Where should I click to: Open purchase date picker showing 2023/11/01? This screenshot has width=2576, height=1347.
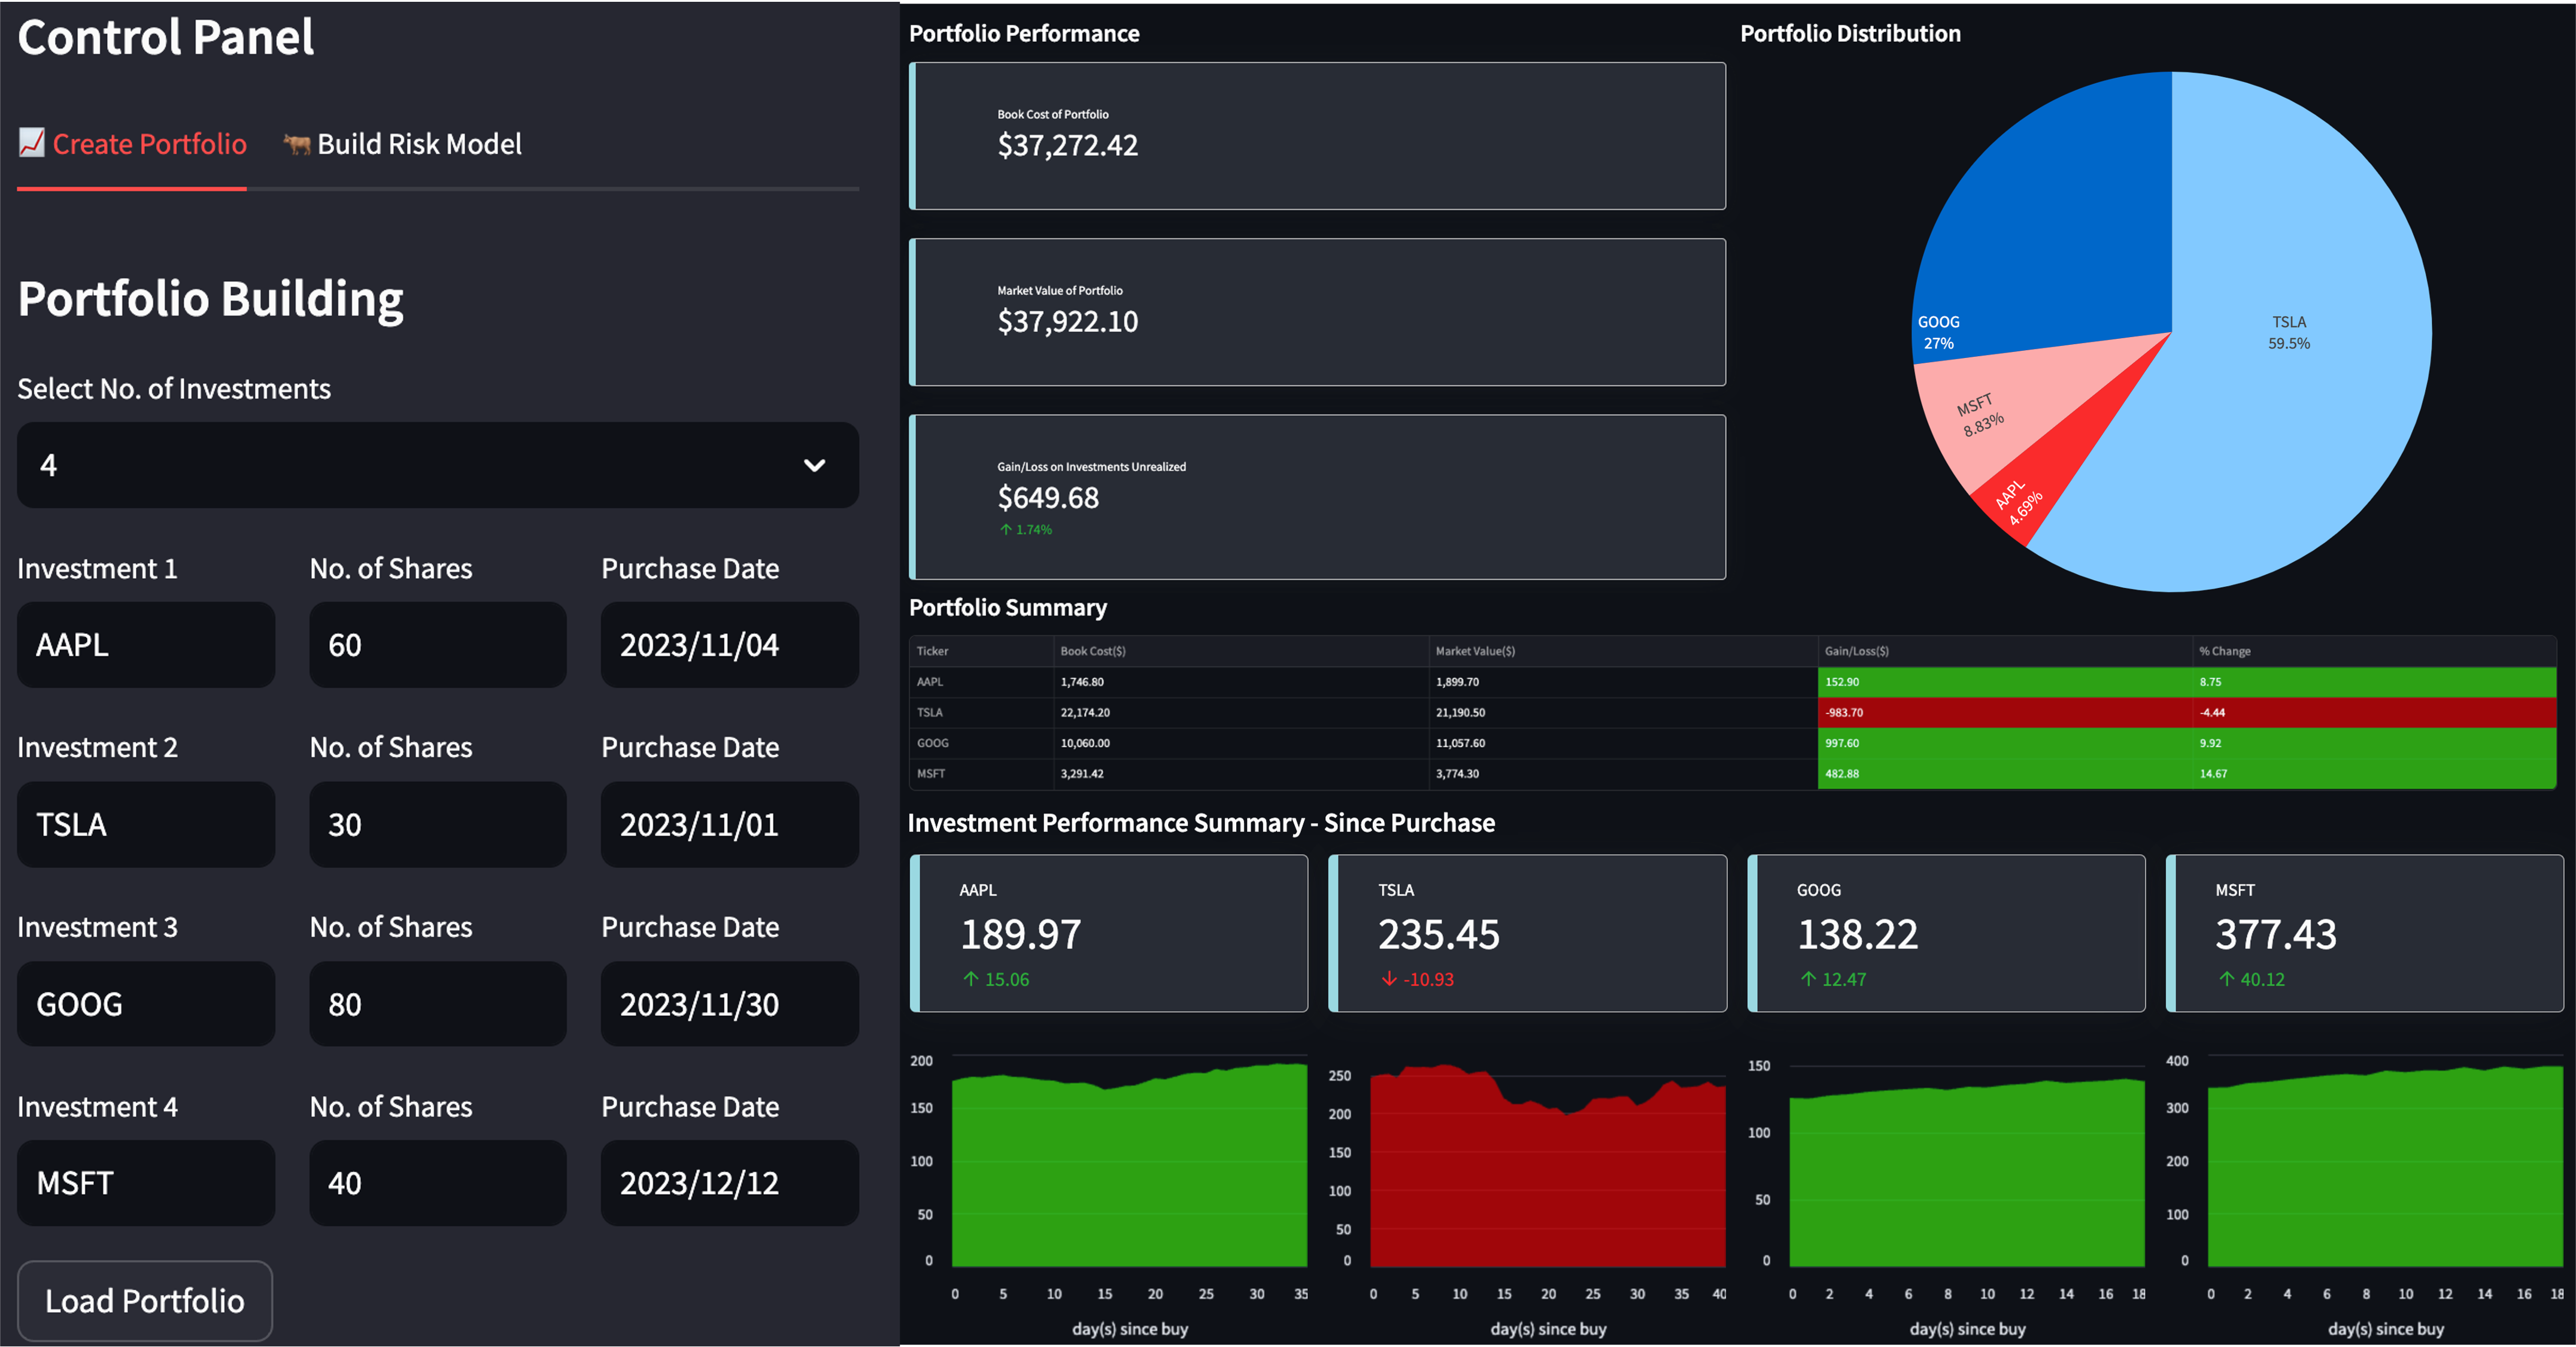pos(730,824)
